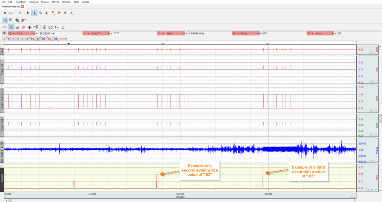Select highlighted channel 6 button

click(38, 39)
